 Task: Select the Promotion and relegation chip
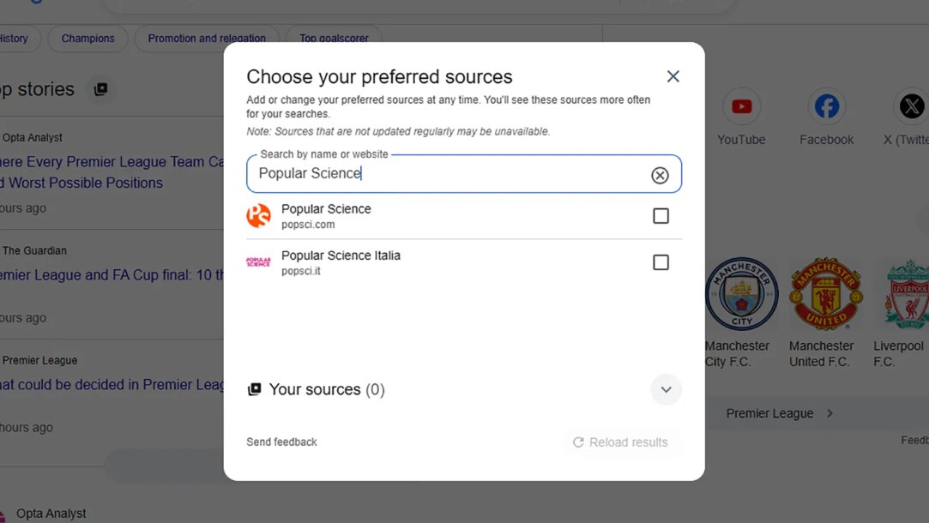coord(207,39)
